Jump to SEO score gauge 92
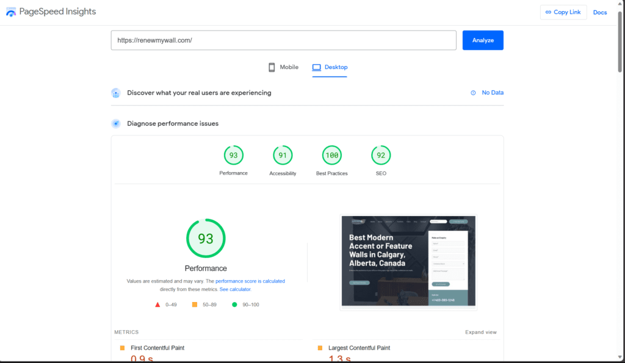This screenshot has width=625, height=363. [381, 156]
